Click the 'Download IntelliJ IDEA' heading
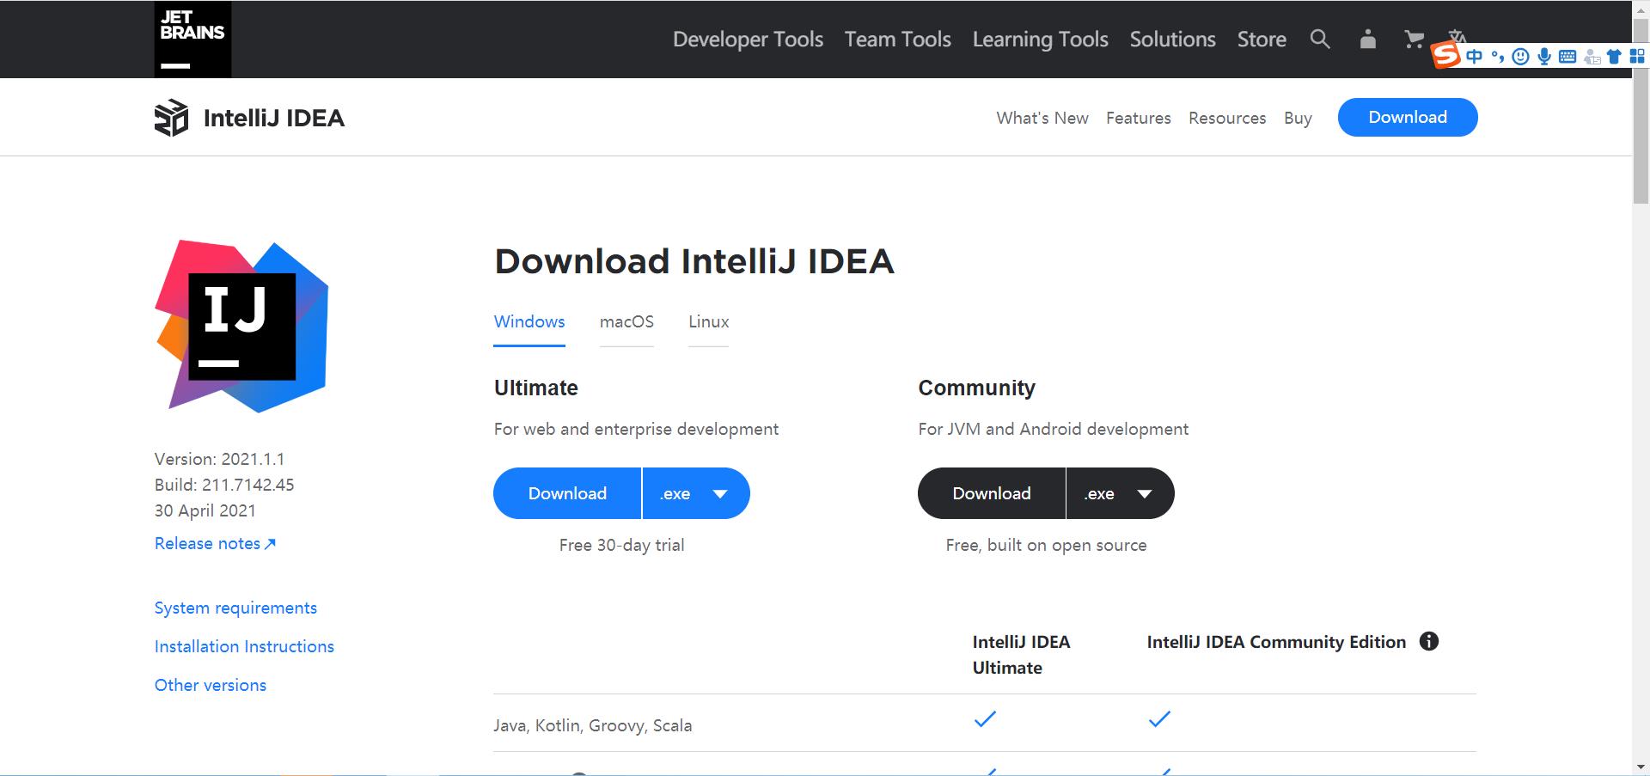Screen dimensions: 1650x776 click(694, 261)
